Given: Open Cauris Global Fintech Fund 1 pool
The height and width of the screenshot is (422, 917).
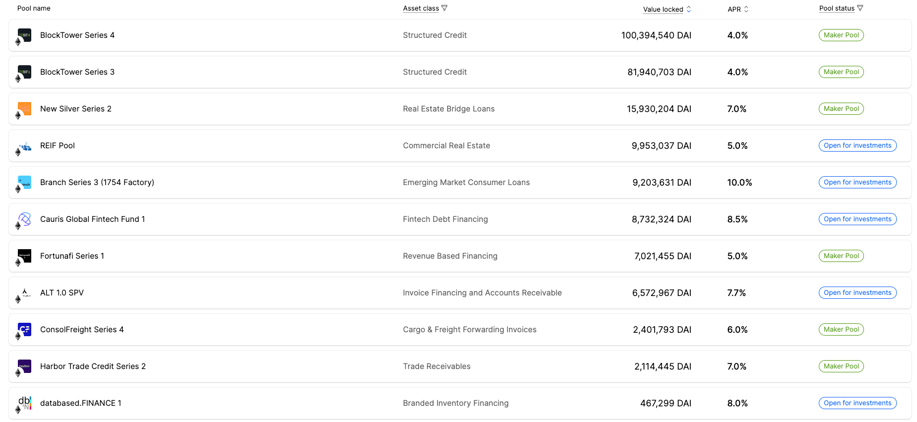Looking at the screenshot, I should (x=93, y=219).
